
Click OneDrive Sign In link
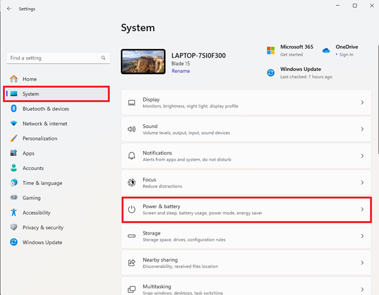pos(346,55)
